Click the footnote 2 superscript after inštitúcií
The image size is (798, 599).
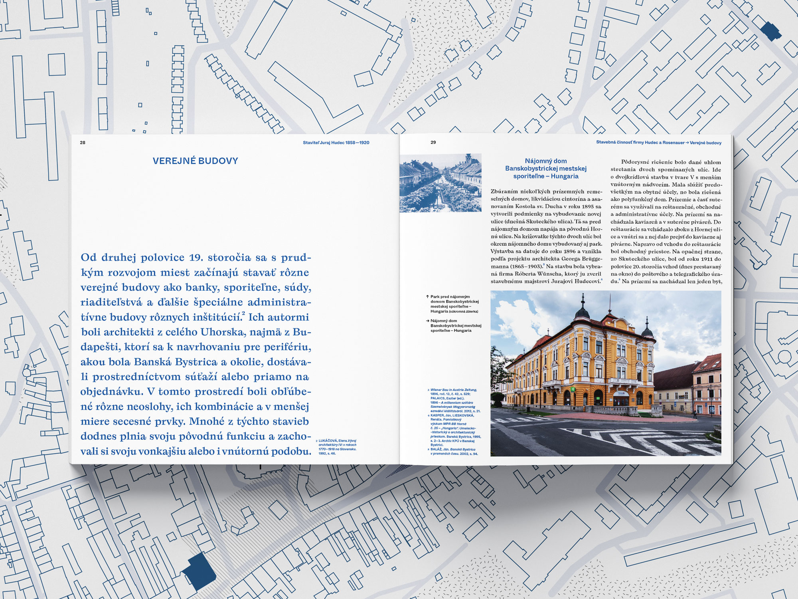[243, 313]
